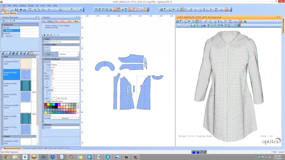The image size is (285, 160).
Task: Select the arrow pointer tool in main toolbar
Action: coord(3,10)
